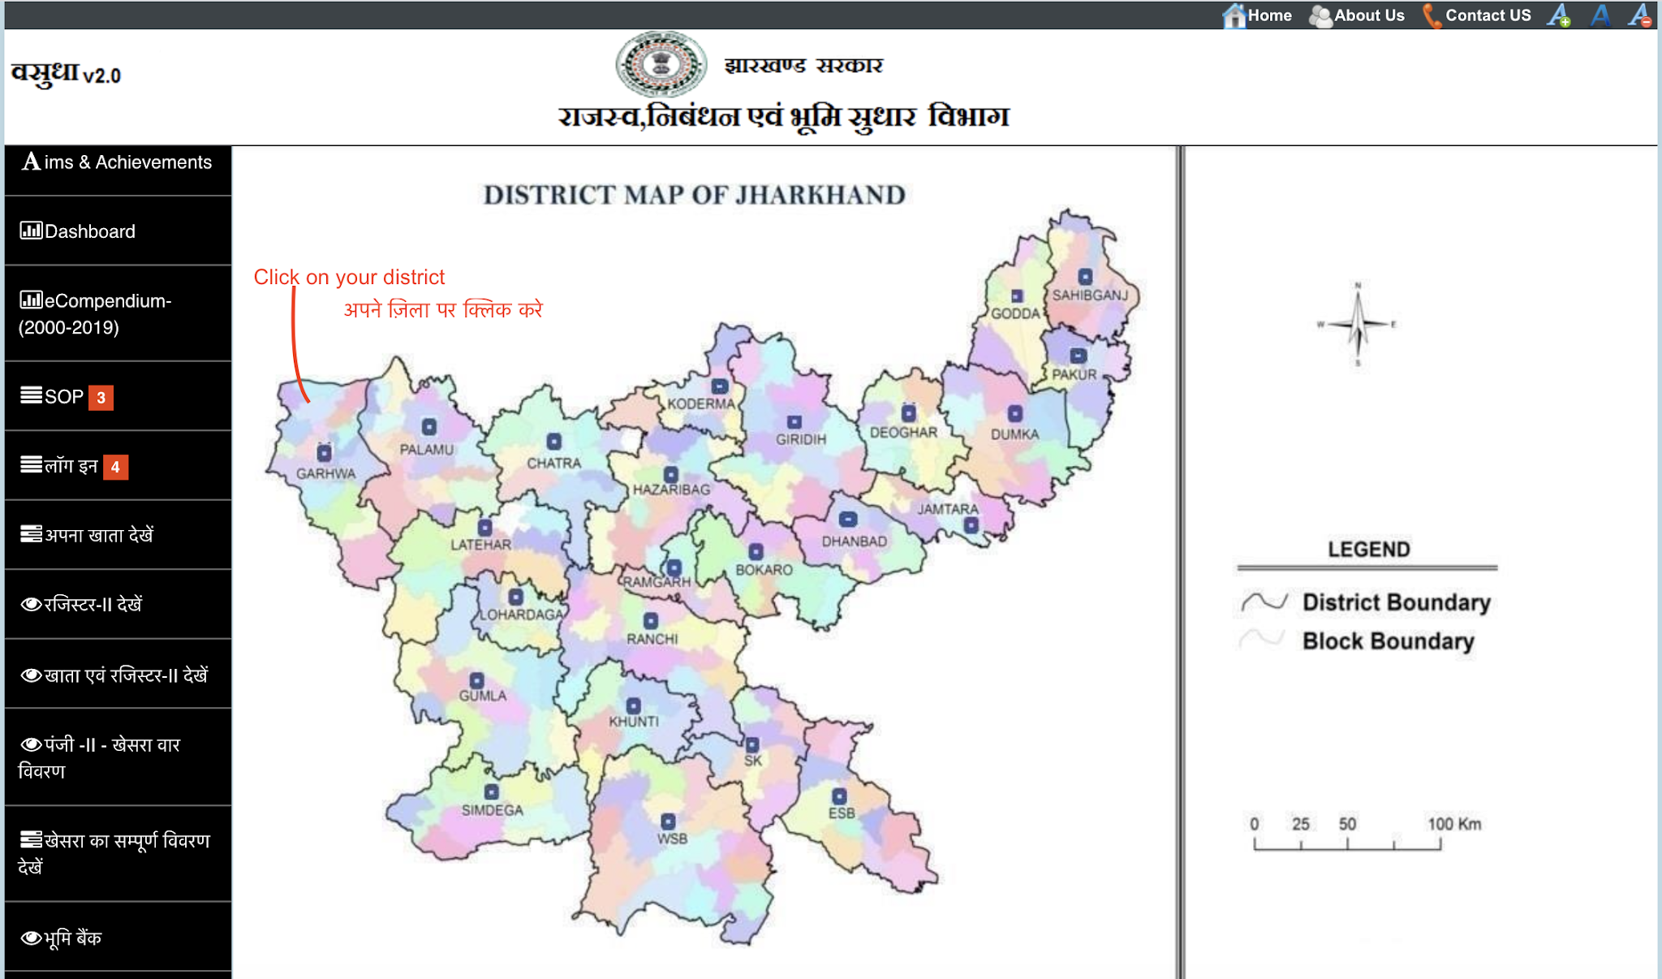This screenshot has width=1662, height=979.
Task: Open Home from the top bar
Action: (1258, 15)
